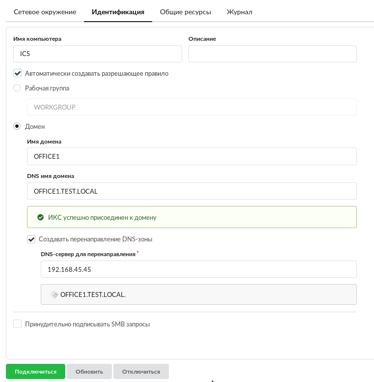Click the Имя домена field with OFFICE1
This screenshot has height=382, width=374.
pyautogui.click(x=191, y=157)
